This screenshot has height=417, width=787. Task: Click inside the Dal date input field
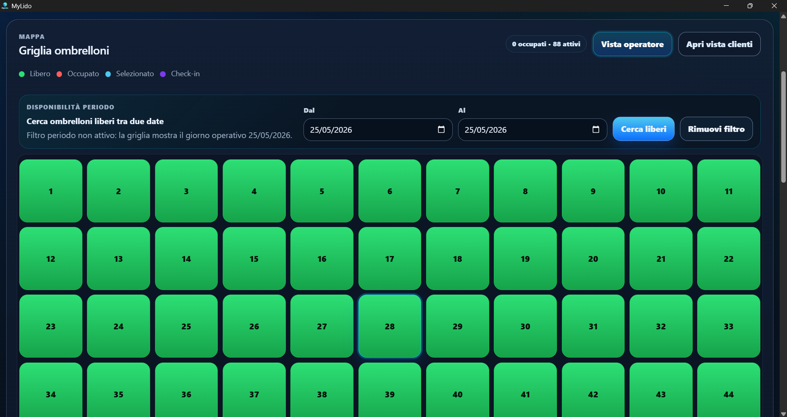tap(378, 130)
